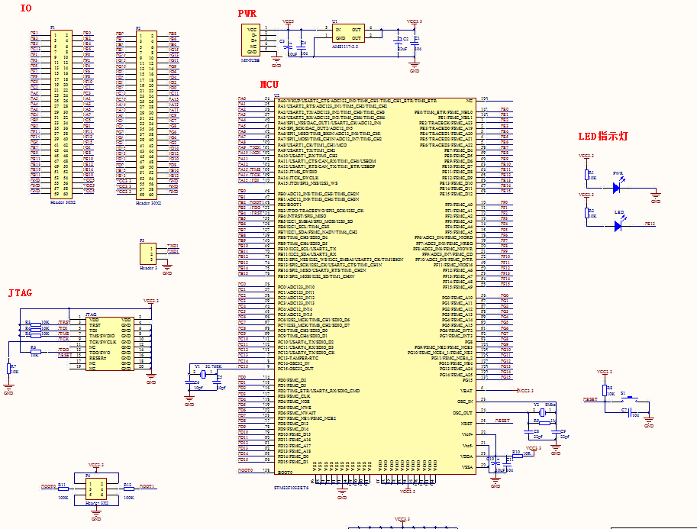Click the red "MCU" section heading

click(269, 85)
